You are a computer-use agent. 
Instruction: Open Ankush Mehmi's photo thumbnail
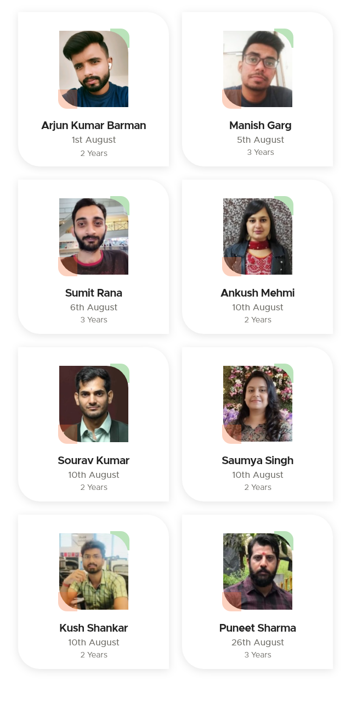258,236
